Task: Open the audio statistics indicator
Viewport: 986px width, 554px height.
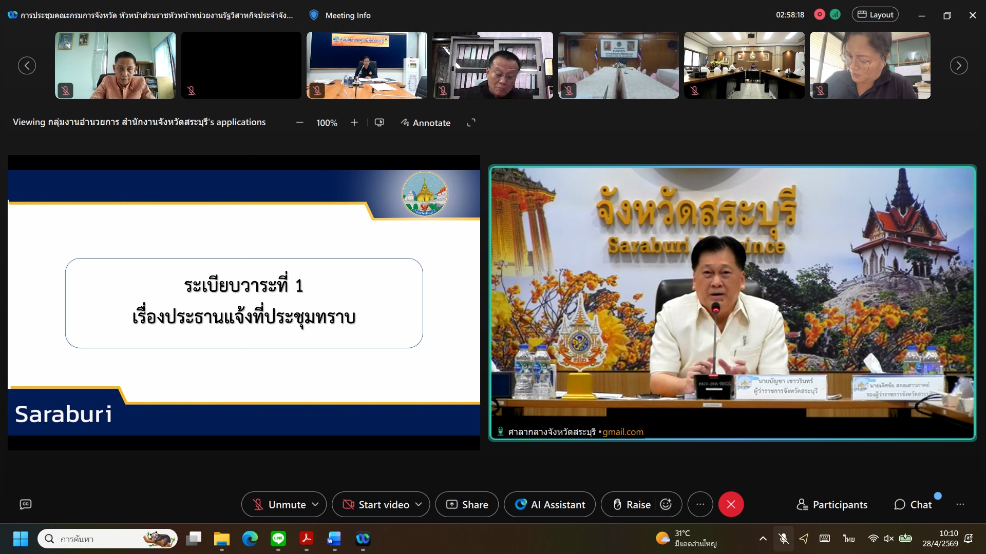Action: click(836, 15)
